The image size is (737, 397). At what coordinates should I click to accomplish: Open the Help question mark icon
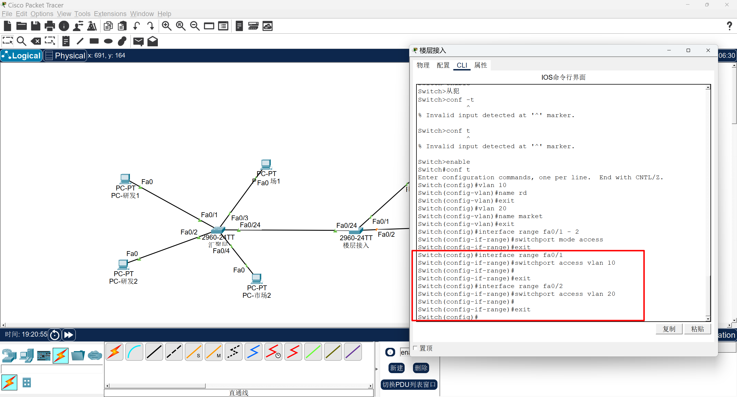pyautogui.click(x=729, y=26)
